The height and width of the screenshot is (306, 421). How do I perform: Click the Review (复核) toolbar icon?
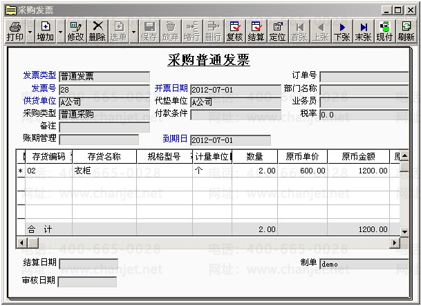pyautogui.click(x=235, y=30)
